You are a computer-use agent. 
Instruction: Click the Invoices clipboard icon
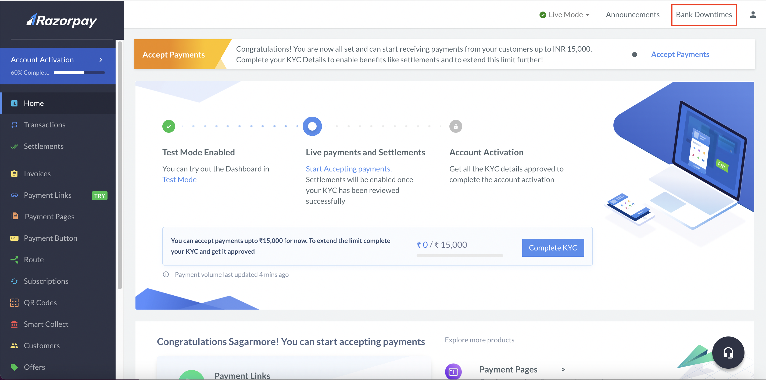[x=14, y=173]
